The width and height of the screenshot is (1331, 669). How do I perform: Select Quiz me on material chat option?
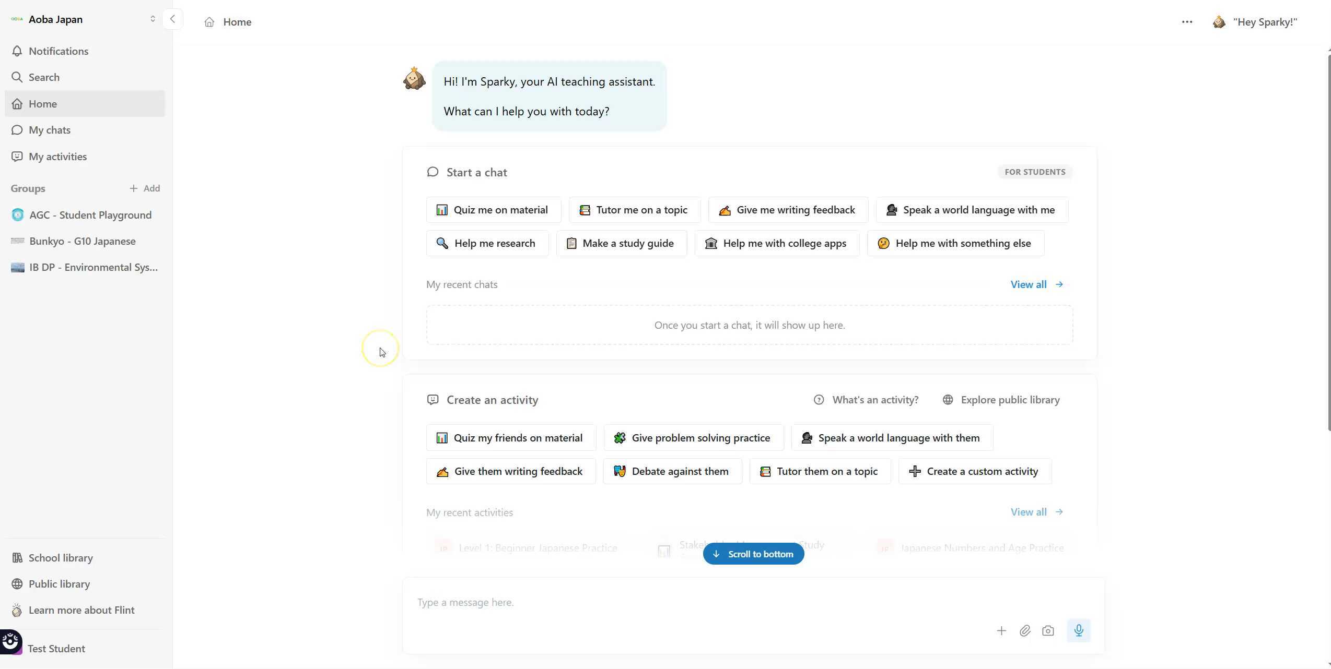click(x=493, y=210)
